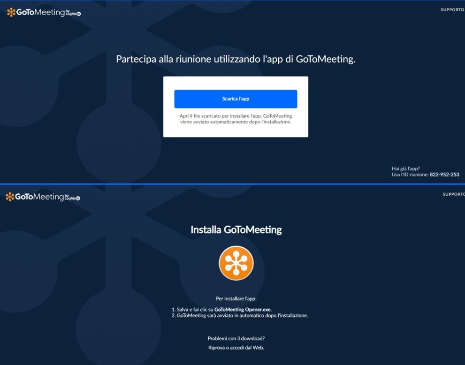465x365 pixels.
Task: Open GoToMeeting logo in bottom page header
Action: pos(43,197)
